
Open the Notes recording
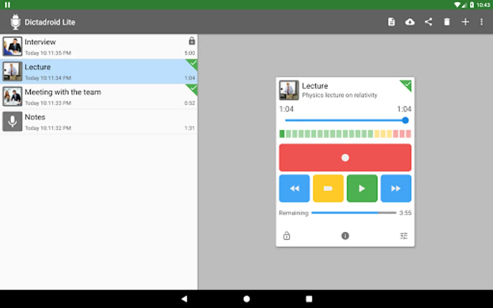pos(99,121)
